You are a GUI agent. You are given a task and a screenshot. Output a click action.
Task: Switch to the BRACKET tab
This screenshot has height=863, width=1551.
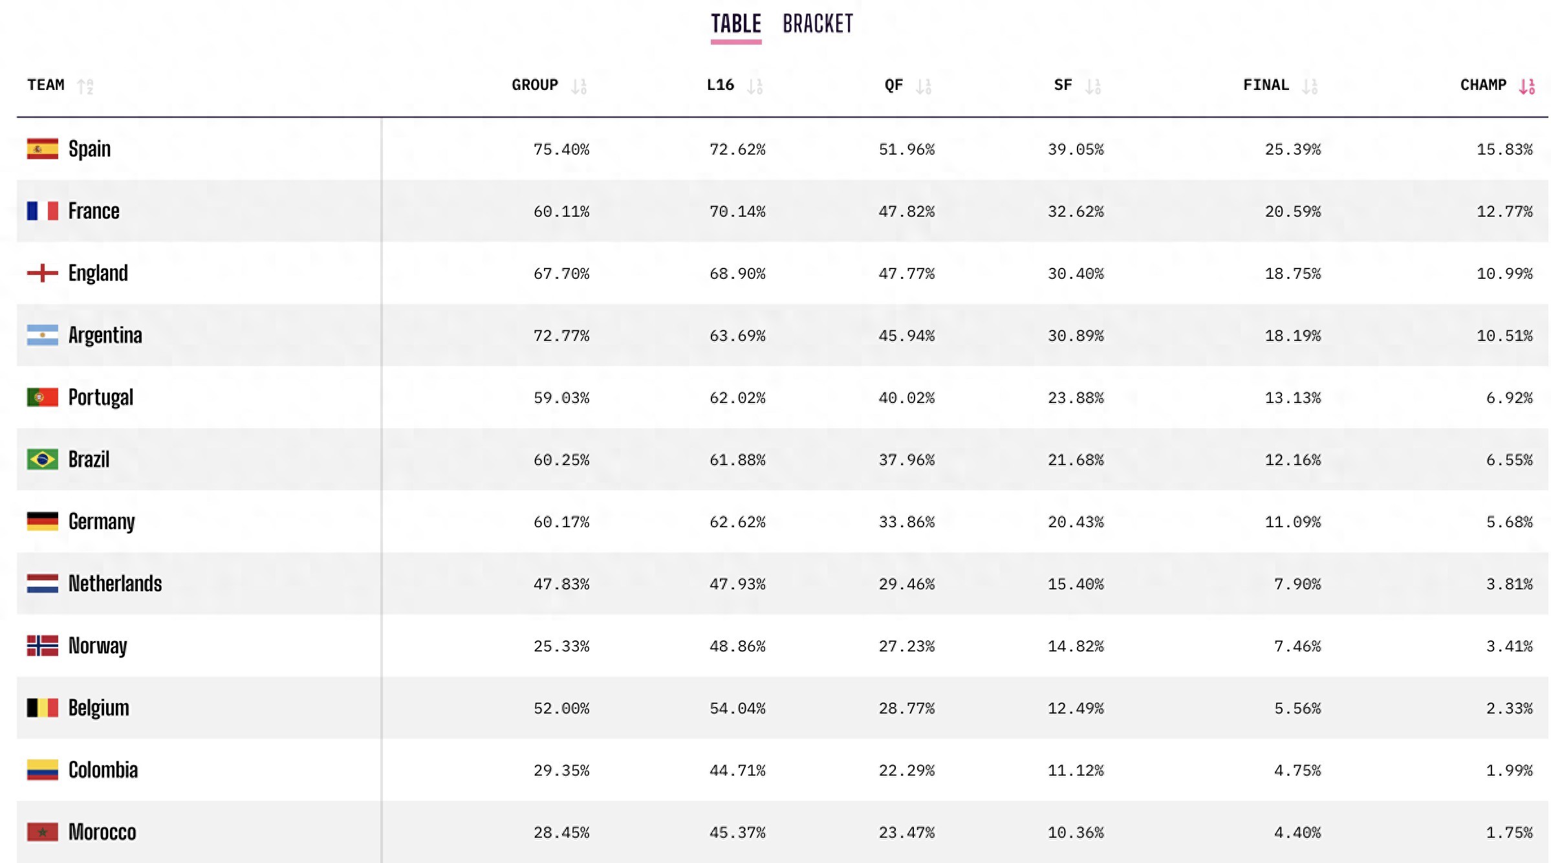tap(817, 24)
